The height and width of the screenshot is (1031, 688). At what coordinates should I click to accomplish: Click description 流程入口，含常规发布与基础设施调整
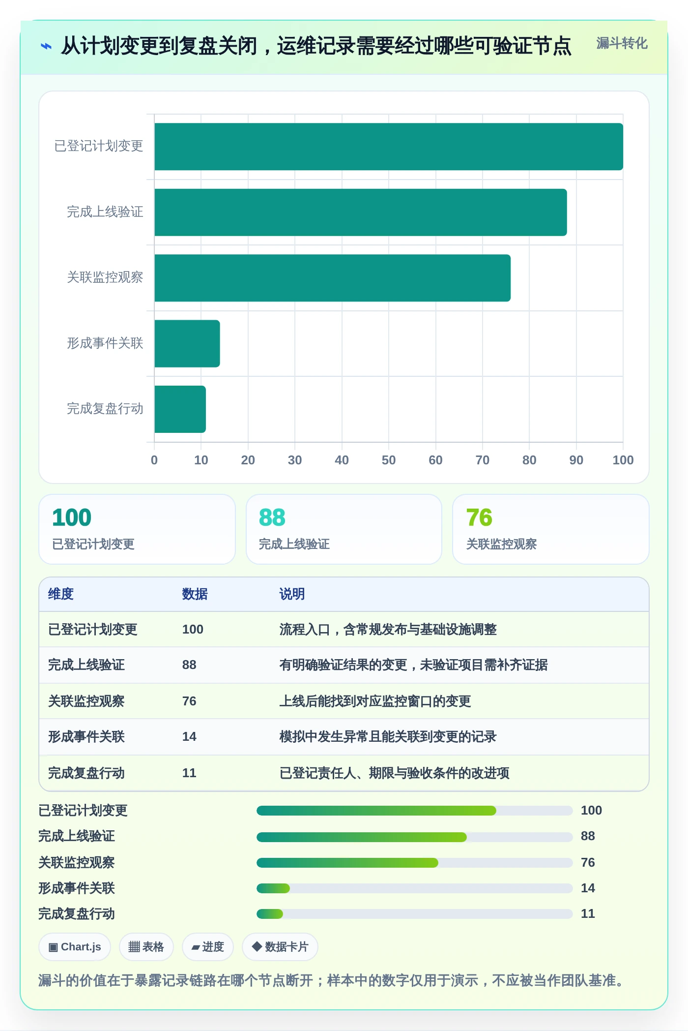point(388,630)
